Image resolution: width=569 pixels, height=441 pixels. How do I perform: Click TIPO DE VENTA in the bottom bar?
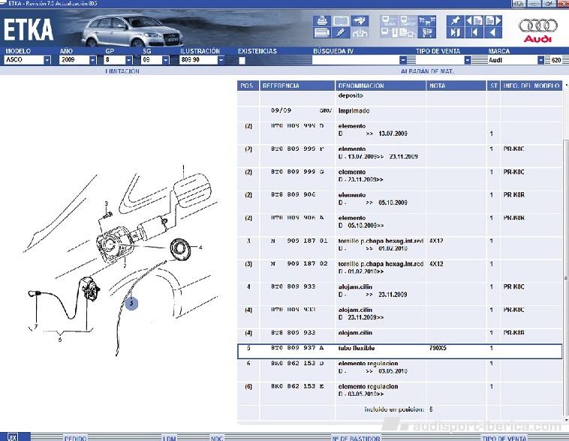pyautogui.click(x=504, y=438)
